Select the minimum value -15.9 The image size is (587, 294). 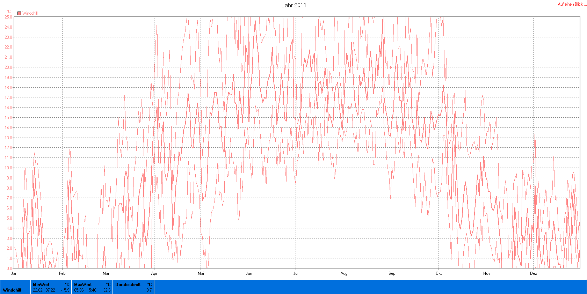tap(65, 290)
